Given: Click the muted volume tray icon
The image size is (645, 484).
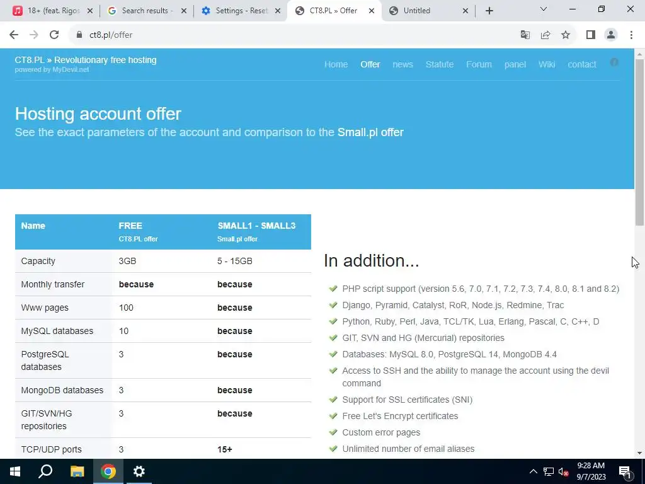Looking at the screenshot, I should pos(564,471).
